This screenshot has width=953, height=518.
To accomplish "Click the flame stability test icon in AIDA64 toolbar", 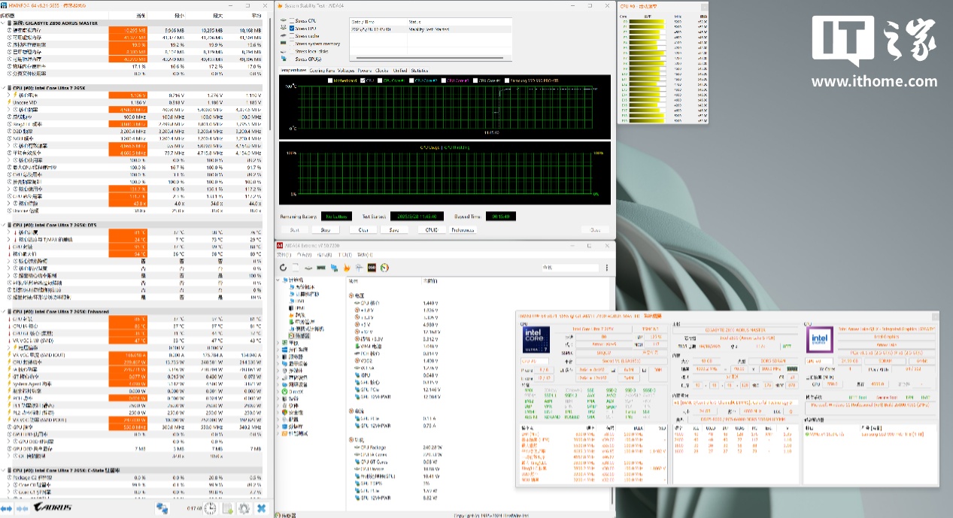I will 347,268.
